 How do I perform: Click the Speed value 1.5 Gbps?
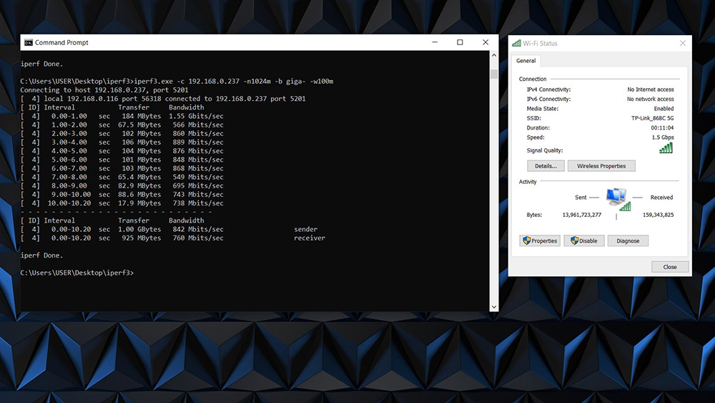[x=663, y=137]
